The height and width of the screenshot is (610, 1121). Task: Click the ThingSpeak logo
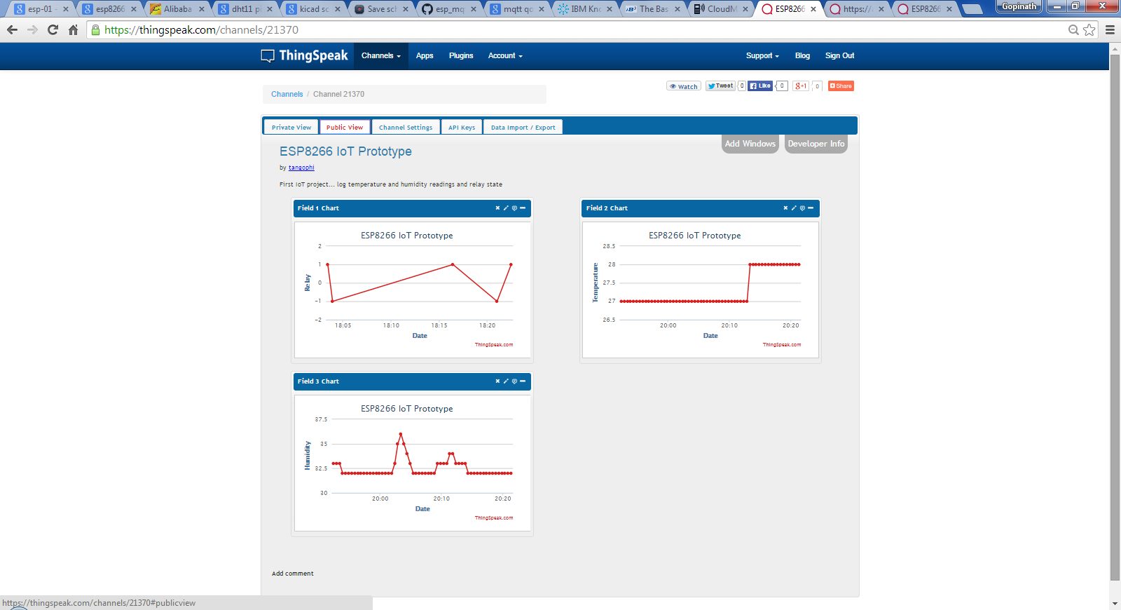304,56
